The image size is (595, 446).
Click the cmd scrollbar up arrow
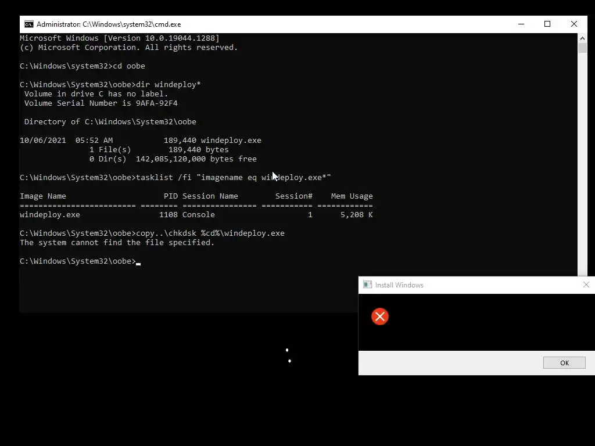pyautogui.click(x=582, y=38)
